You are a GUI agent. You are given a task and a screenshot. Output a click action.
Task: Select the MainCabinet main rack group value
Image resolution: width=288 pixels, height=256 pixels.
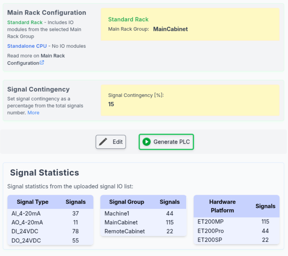pyautogui.click(x=170, y=29)
